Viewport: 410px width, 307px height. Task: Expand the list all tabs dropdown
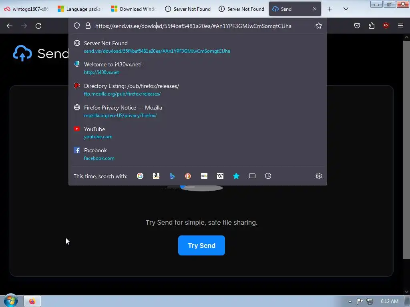tap(346, 9)
